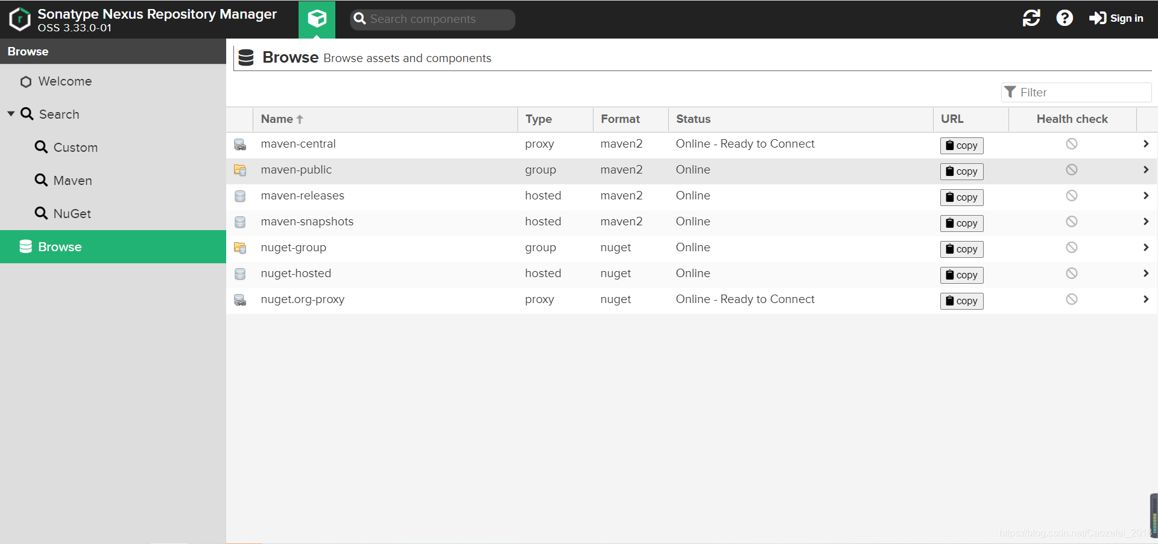Screen dimensions: 1158x544
Task: Expand nuget-hosted with right chevron
Action: pyautogui.click(x=1146, y=274)
